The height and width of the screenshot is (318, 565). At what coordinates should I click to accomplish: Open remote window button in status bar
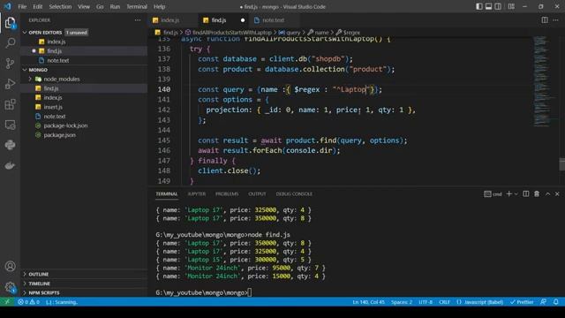coord(7,302)
